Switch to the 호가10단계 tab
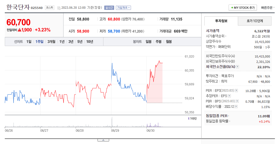Viewport: 280px width, 144px height. pyautogui.click(x=255, y=21)
